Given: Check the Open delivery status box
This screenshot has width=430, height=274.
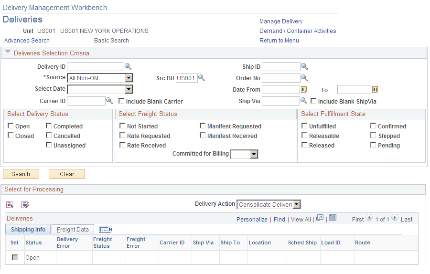Looking at the screenshot, I should point(11,126).
